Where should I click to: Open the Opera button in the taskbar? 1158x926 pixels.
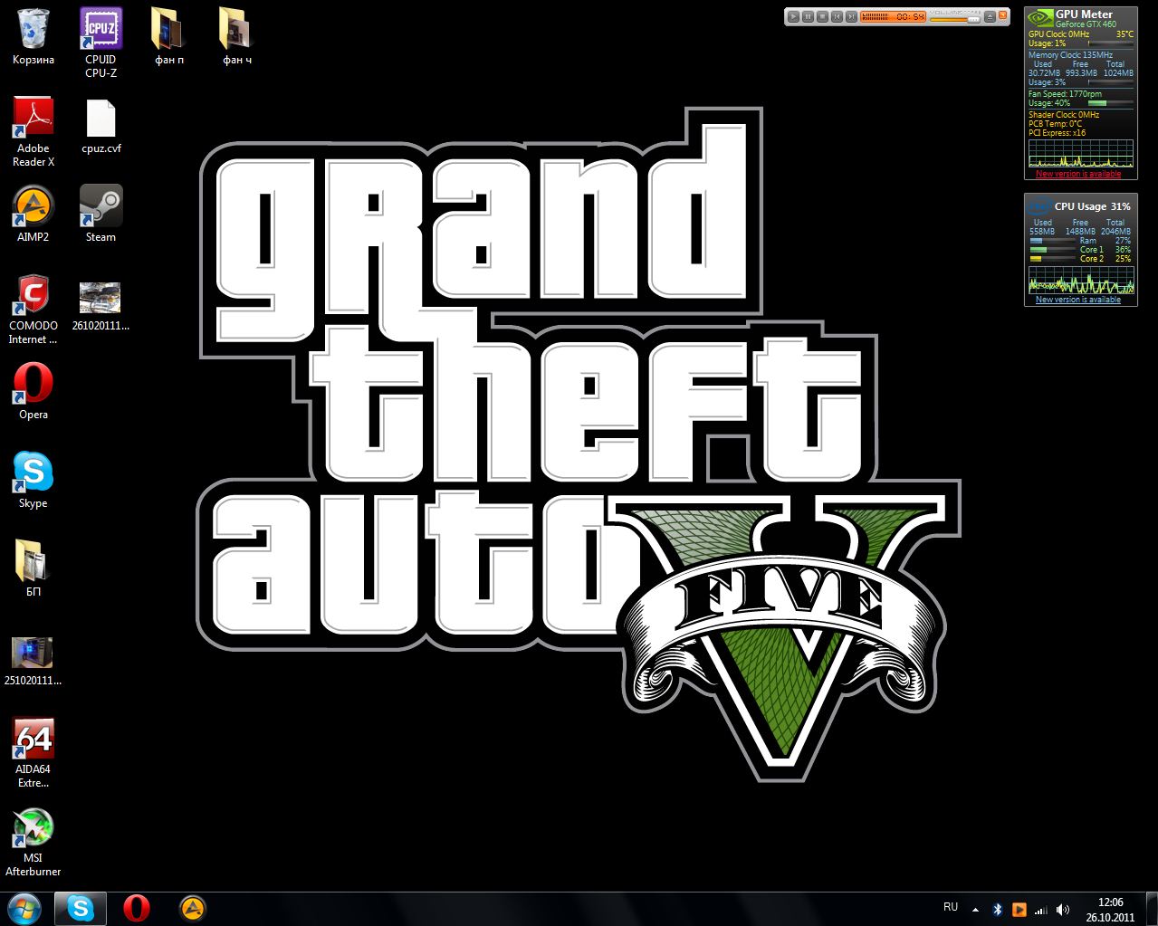pyautogui.click(x=137, y=908)
